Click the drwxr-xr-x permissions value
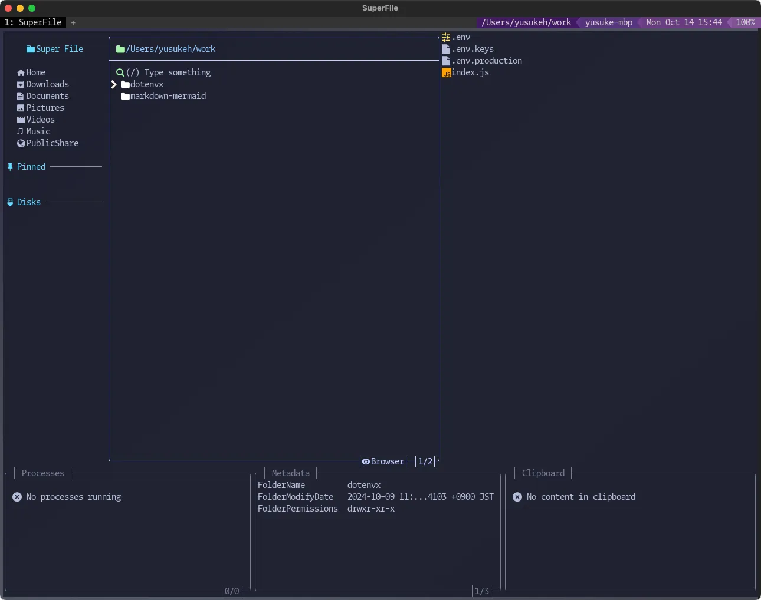 pyautogui.click(x=371, y=509)
